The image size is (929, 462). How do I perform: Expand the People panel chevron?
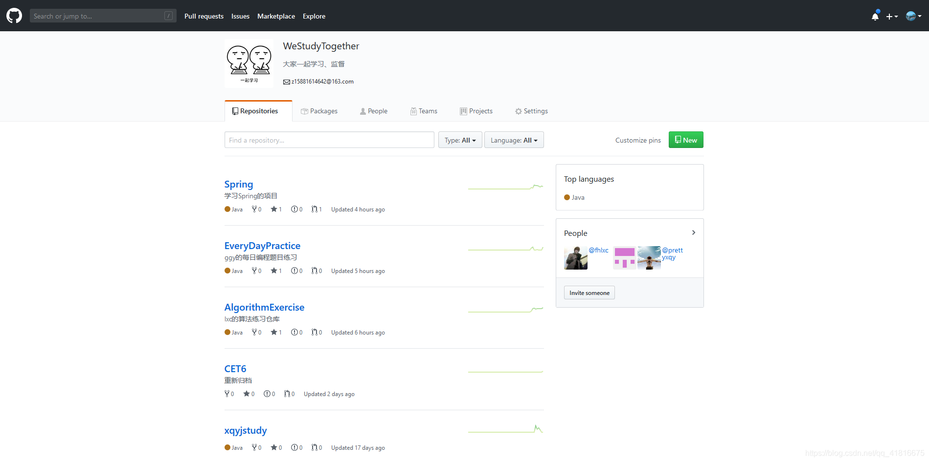(694, 232)
